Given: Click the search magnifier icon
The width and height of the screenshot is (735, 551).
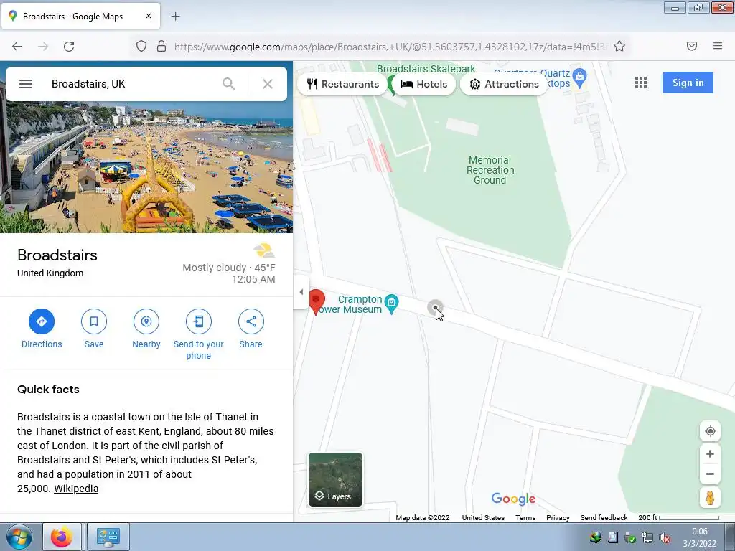Looking at the screenshot, I should coord(229,84).
